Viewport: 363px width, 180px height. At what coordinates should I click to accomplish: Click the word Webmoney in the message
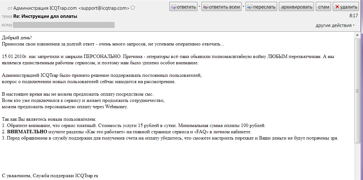coord(116,107)
